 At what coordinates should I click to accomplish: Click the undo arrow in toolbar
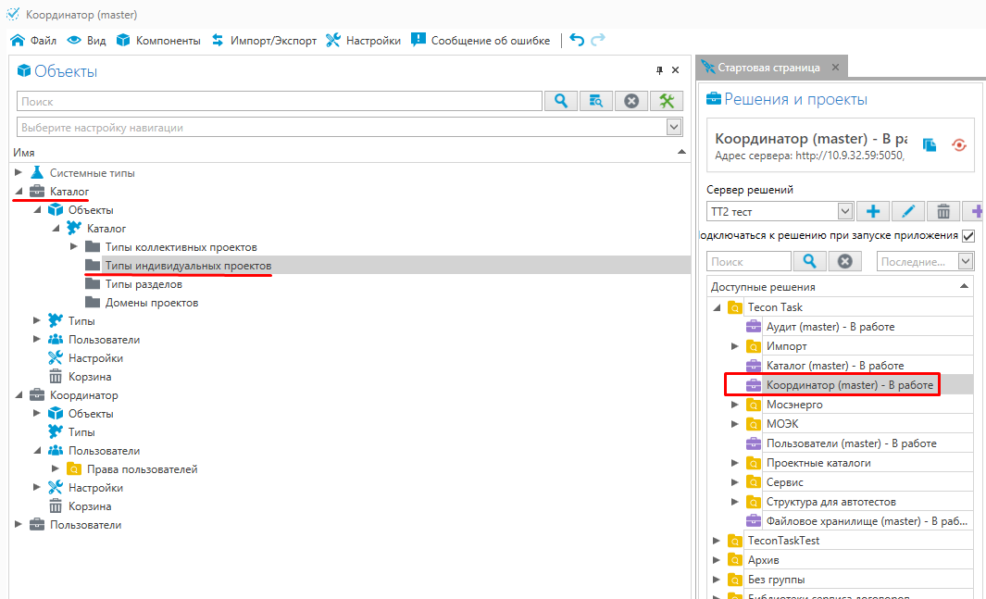[577, 40]
